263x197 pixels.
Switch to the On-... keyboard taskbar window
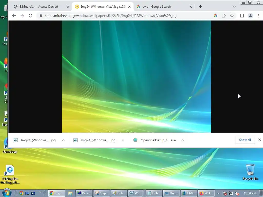[x=171, y=193]
